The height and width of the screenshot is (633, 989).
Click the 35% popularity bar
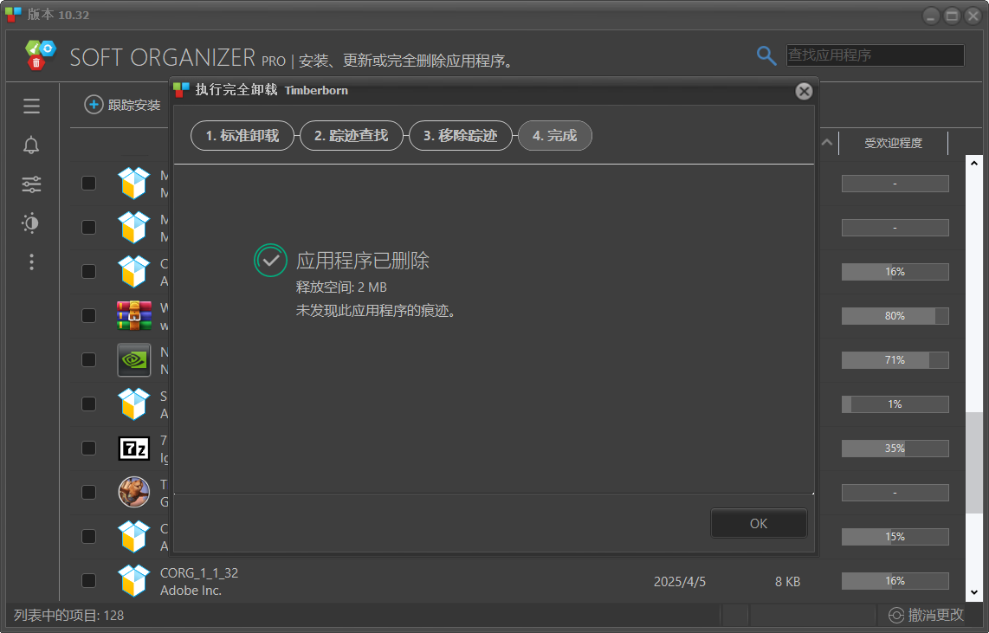[x=895, y=449]
